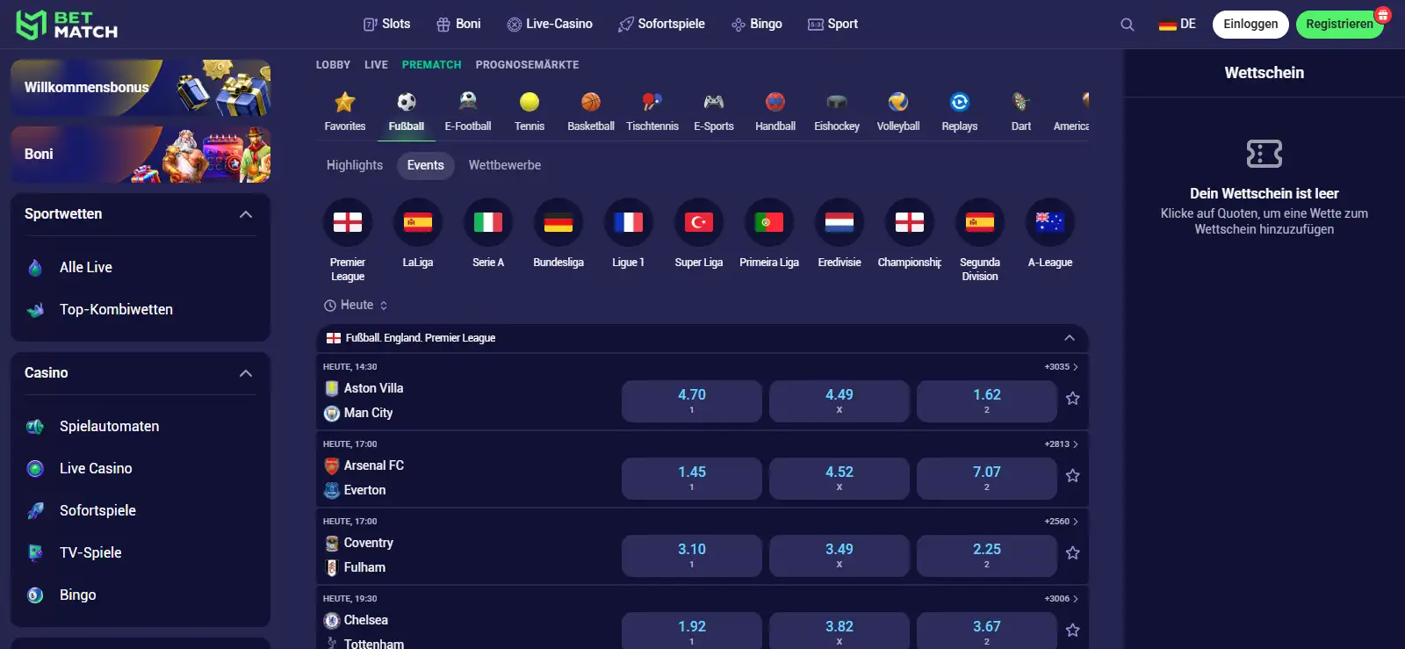This screenshot has width=1405, height=649.
Task: Switch to the PROGNOSEMÄRKTE tab
Action: pyautogui.click(x=527, y=65)
